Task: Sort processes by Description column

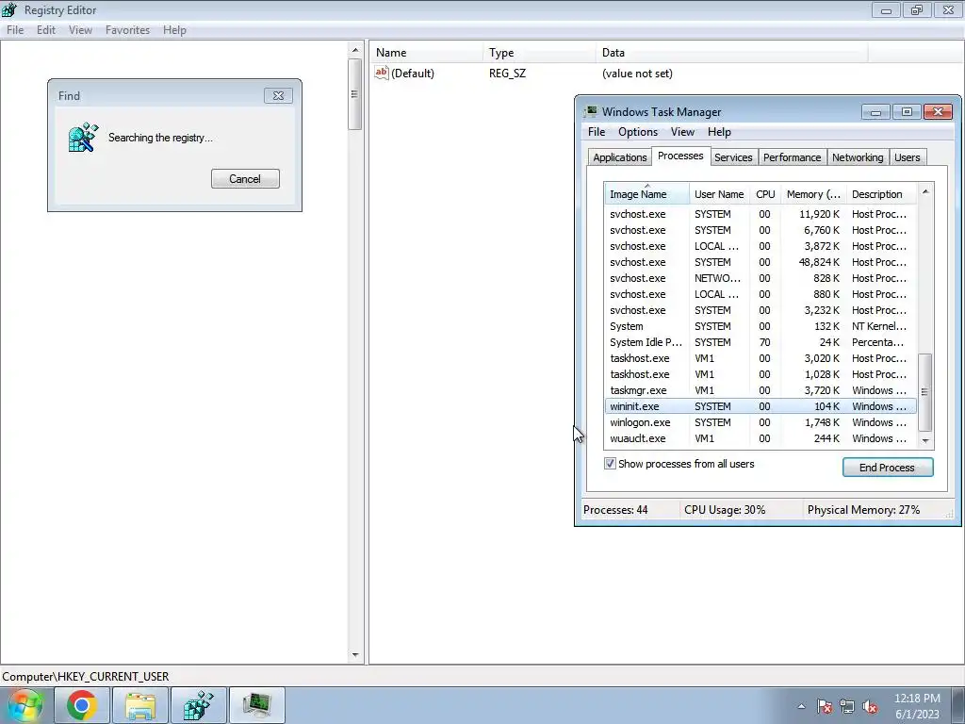Action: [881, 194]
